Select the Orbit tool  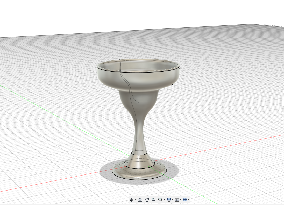[x=132, y=200]
